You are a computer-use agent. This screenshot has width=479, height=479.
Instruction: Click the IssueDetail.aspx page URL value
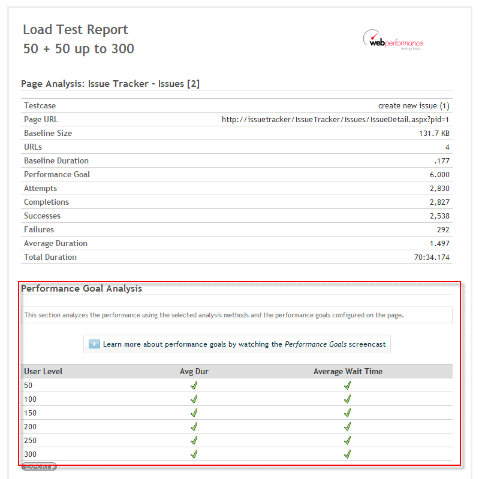coord(335,119)
